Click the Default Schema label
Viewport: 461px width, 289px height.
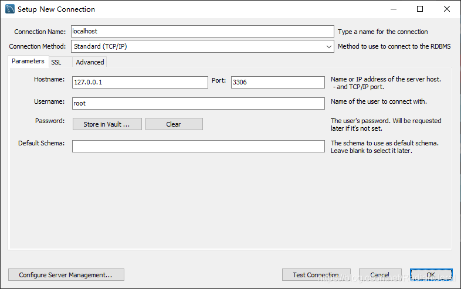click(41, 143)
